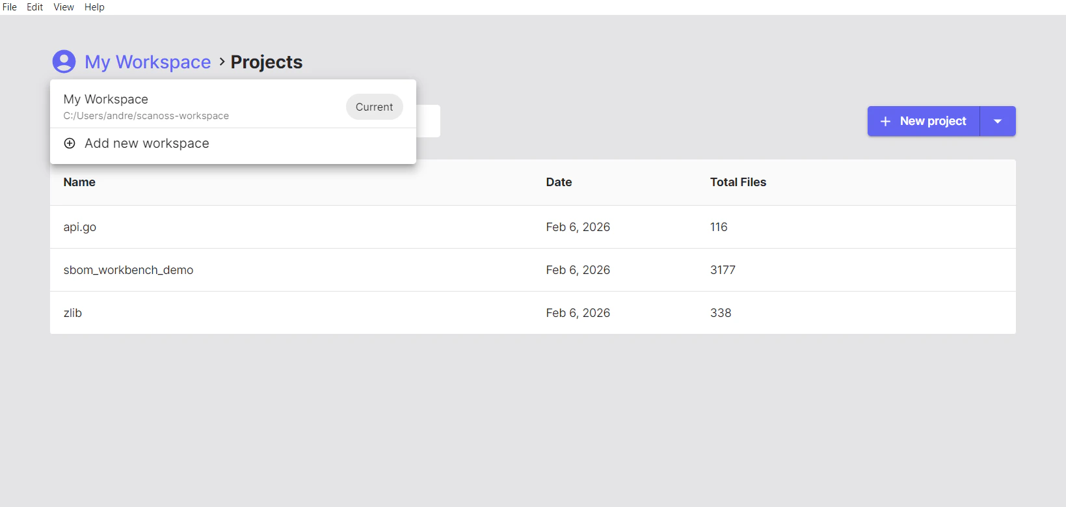Click the user avatar icon
The height and width of the screenshot is (507, 1066).
pyautogui.click(x=64, y=62)
